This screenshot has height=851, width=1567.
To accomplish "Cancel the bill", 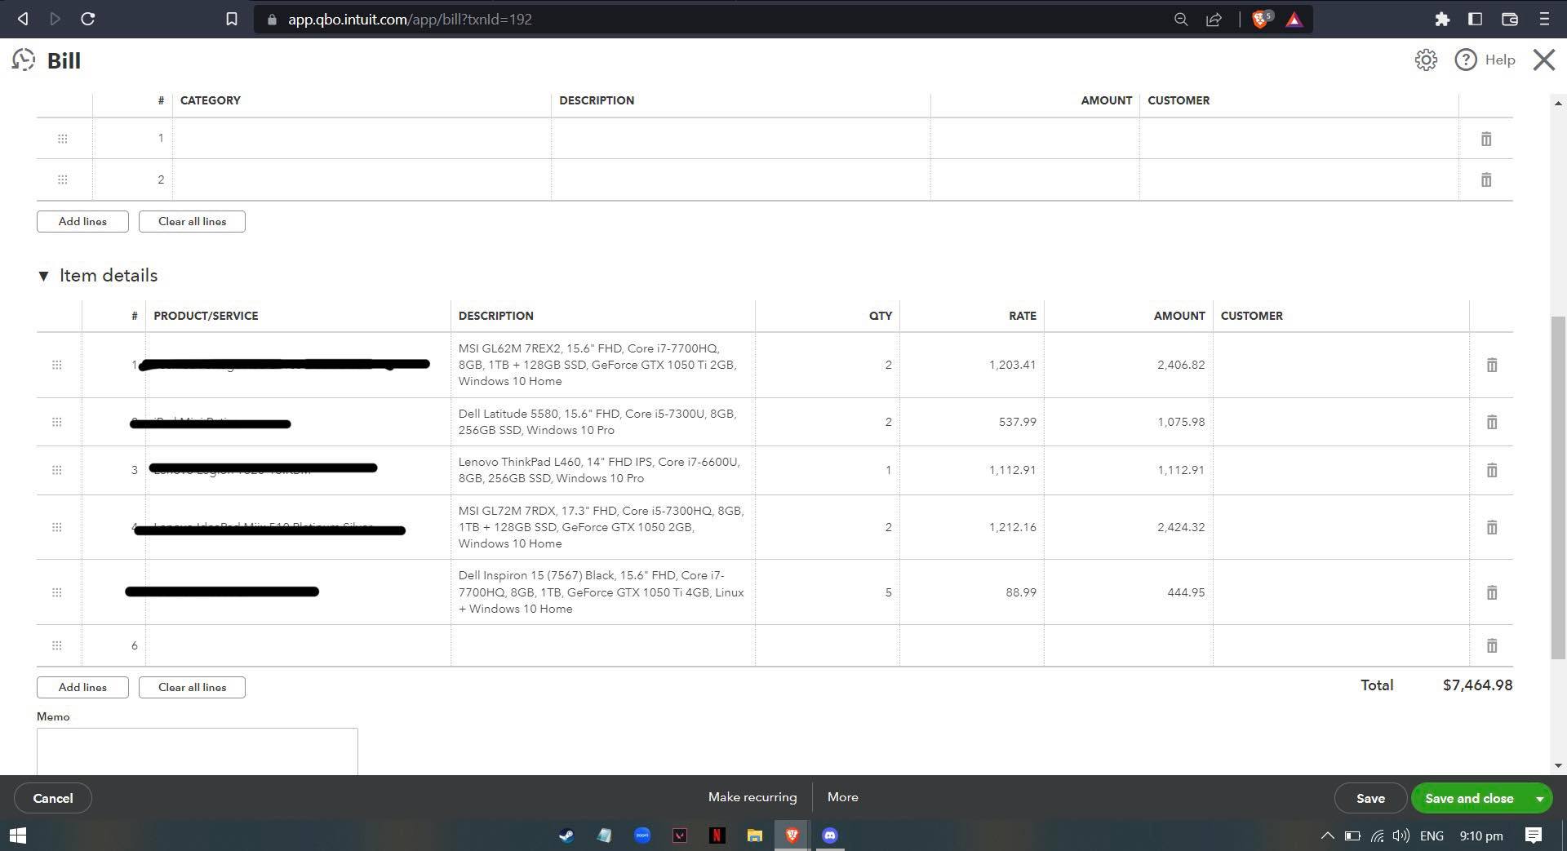I will [53, 798].
